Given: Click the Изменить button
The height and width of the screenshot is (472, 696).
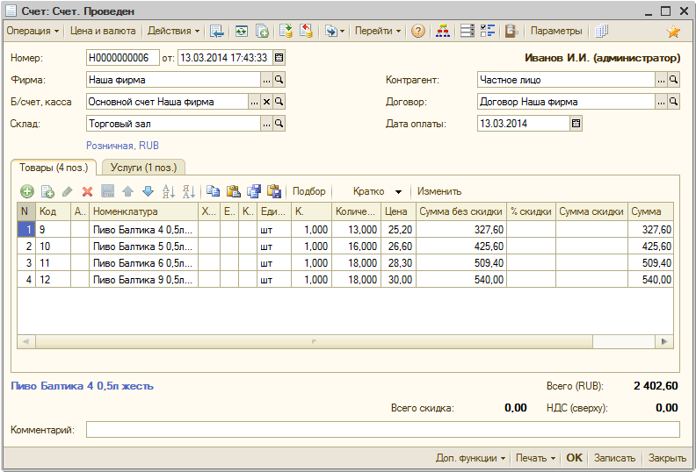Looking at the screenshot, I should (x=439, y=191).
